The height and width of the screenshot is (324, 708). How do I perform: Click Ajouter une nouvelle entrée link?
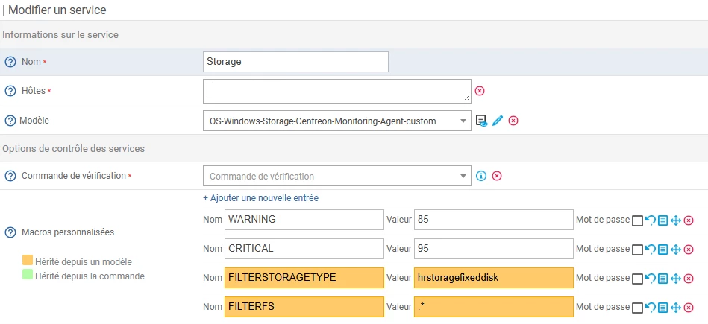pyautogui.click(x=260, y=198)
